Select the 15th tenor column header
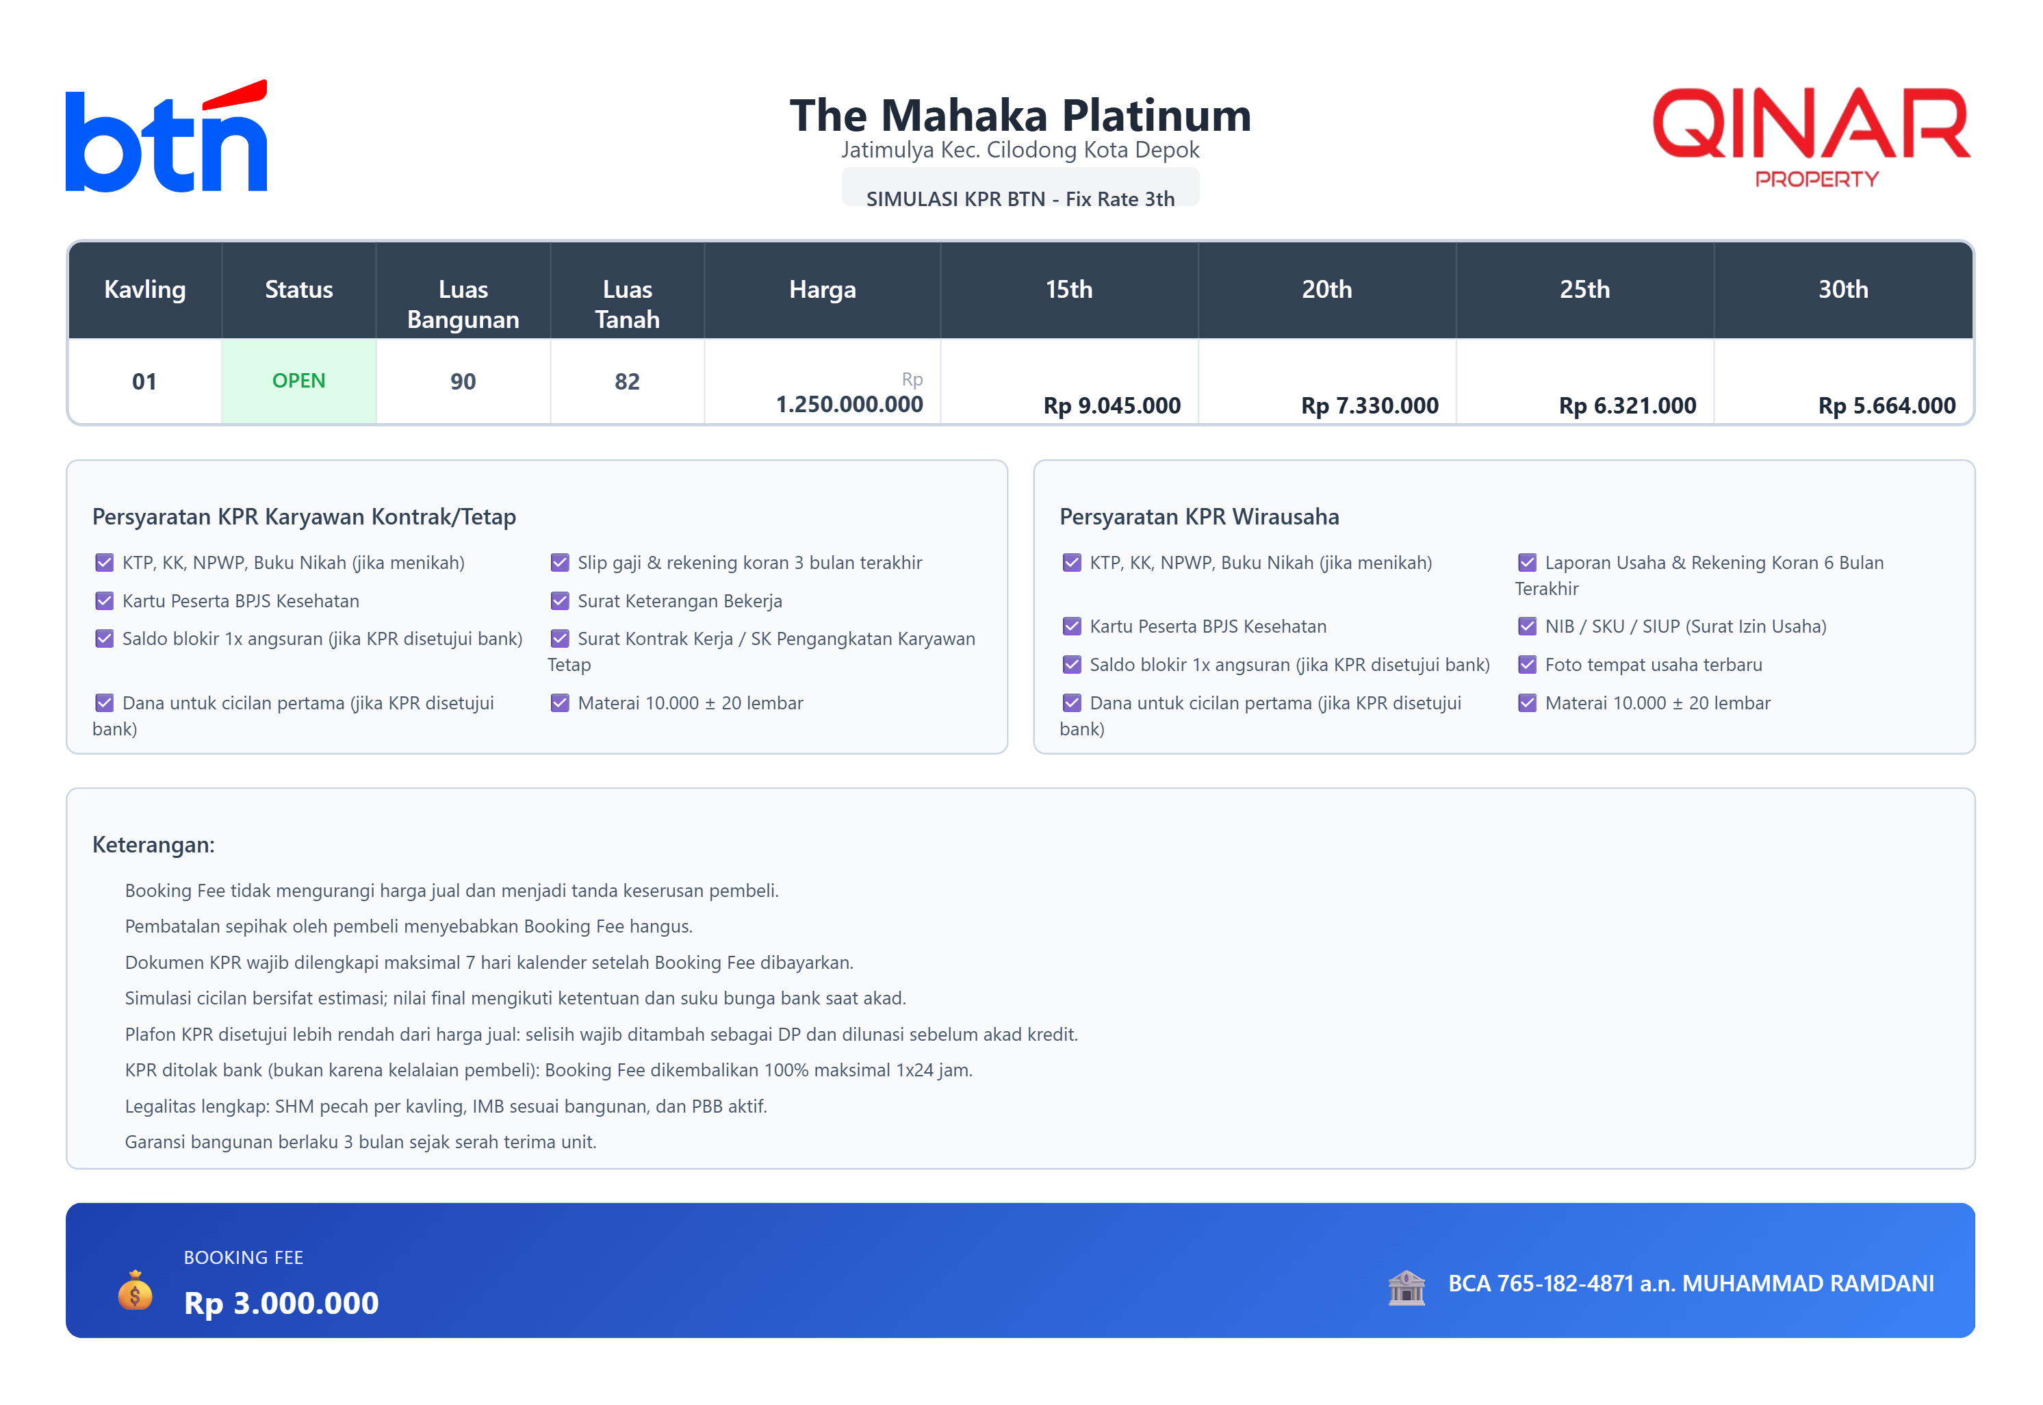This screenshot has width=2043, height=1405. click(1068, 290)
